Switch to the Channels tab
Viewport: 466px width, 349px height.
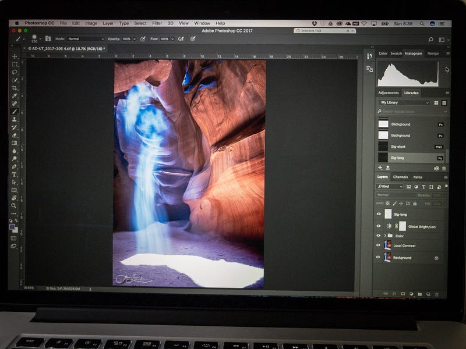pos(400,177)
